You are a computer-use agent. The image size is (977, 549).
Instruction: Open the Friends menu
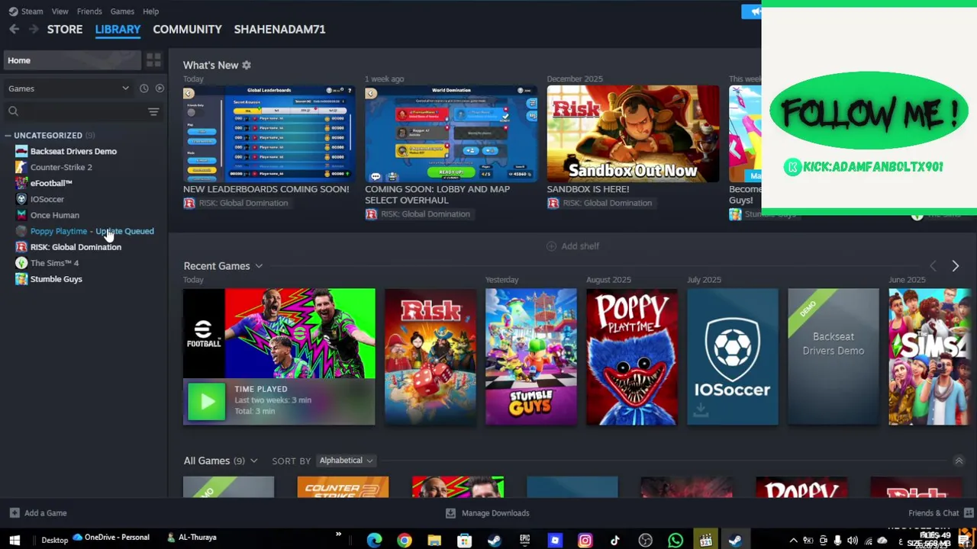click(x=89, y=11)
